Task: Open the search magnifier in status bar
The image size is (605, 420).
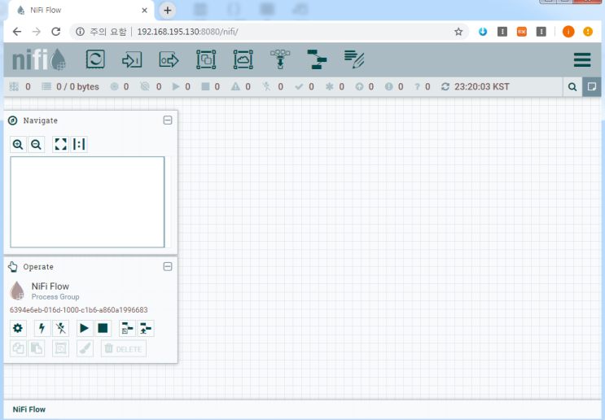Action: (572, 87)
